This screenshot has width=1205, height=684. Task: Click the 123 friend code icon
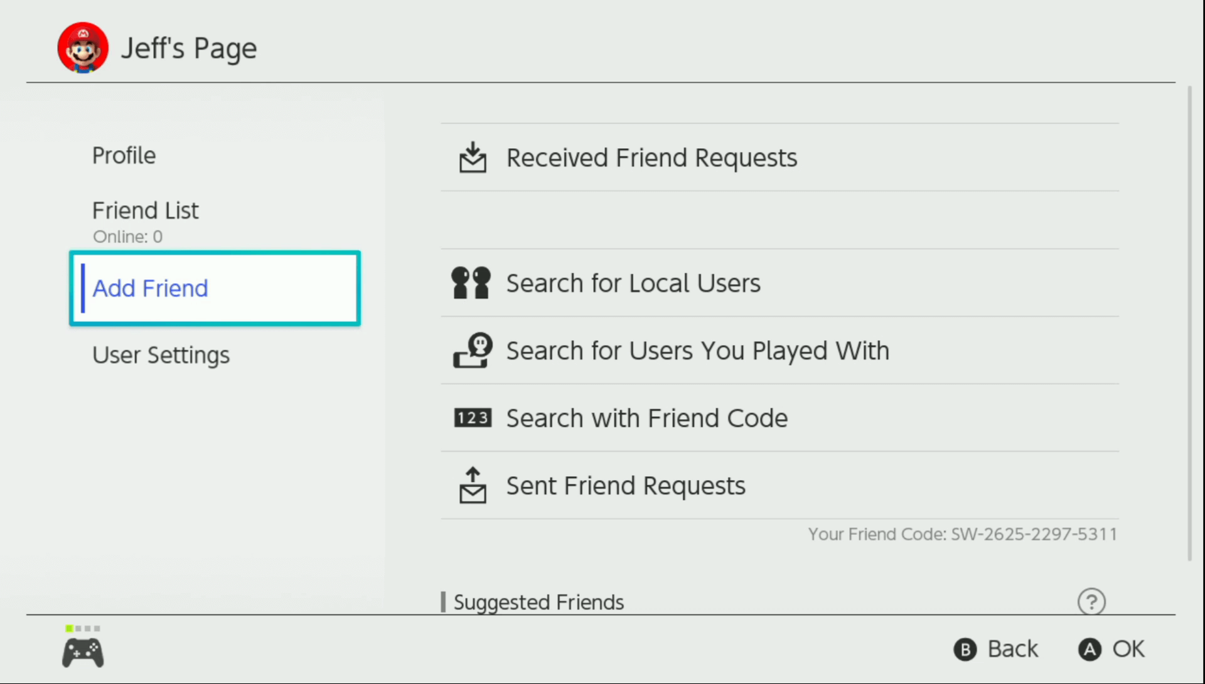[473, 418]
